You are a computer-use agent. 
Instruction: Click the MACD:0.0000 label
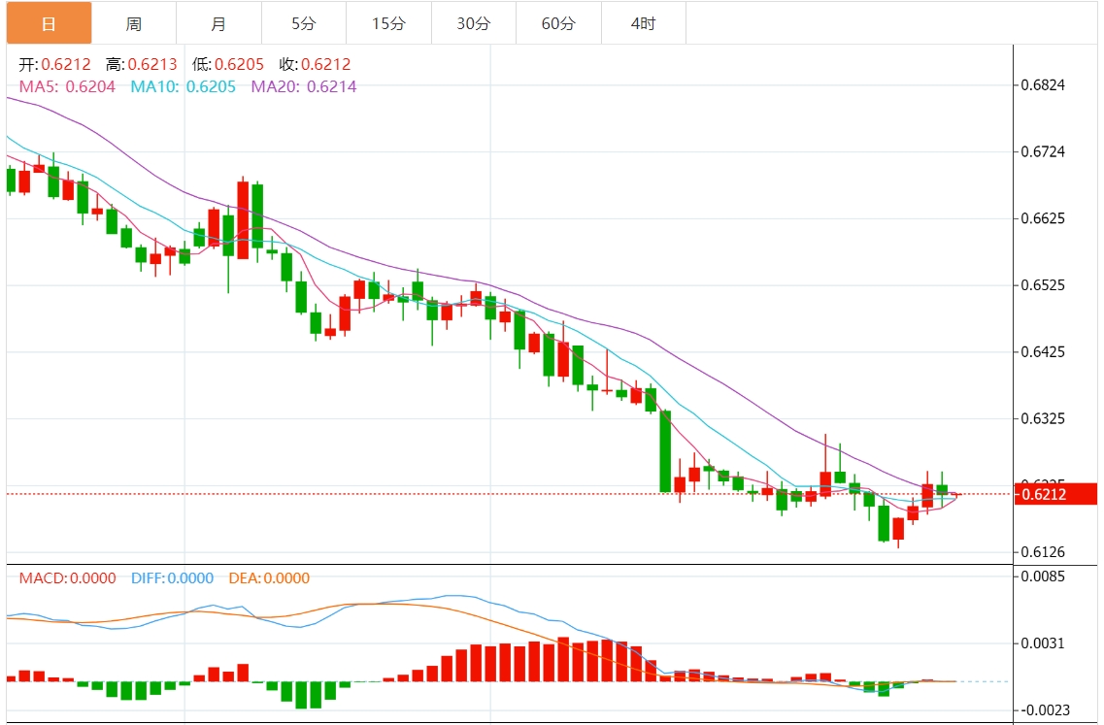point(68,577)
